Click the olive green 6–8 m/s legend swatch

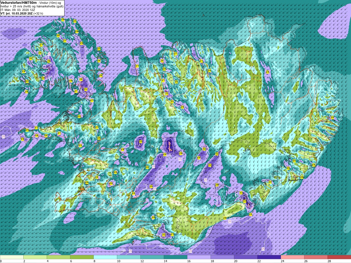82,257
